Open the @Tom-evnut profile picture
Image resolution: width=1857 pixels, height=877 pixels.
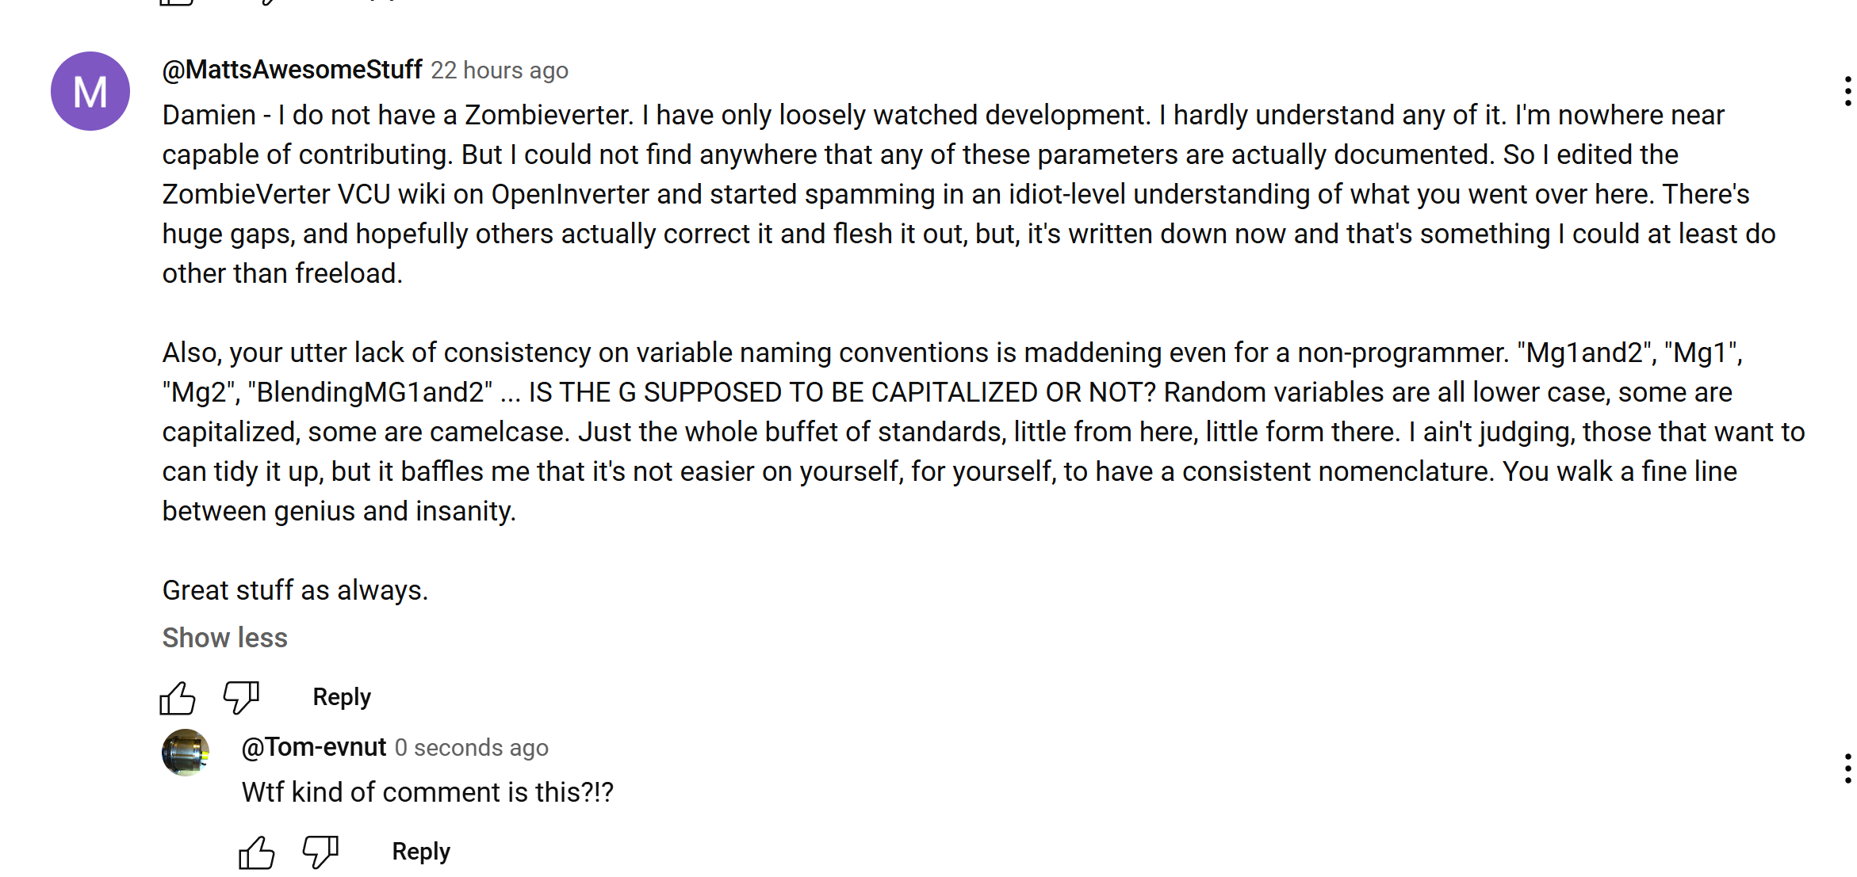(x=186, y=752)
